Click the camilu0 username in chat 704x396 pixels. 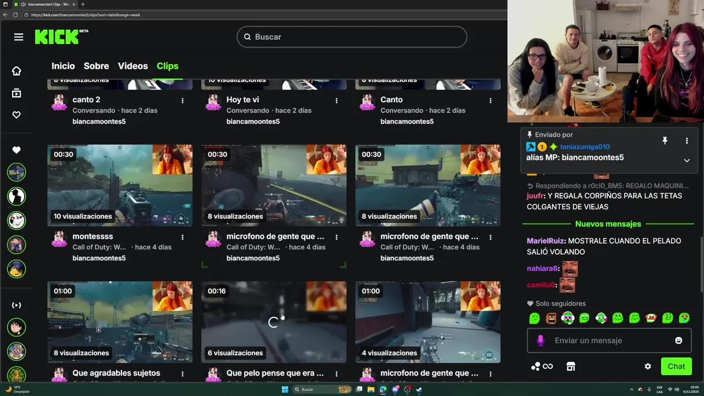(x=541, y=285)
